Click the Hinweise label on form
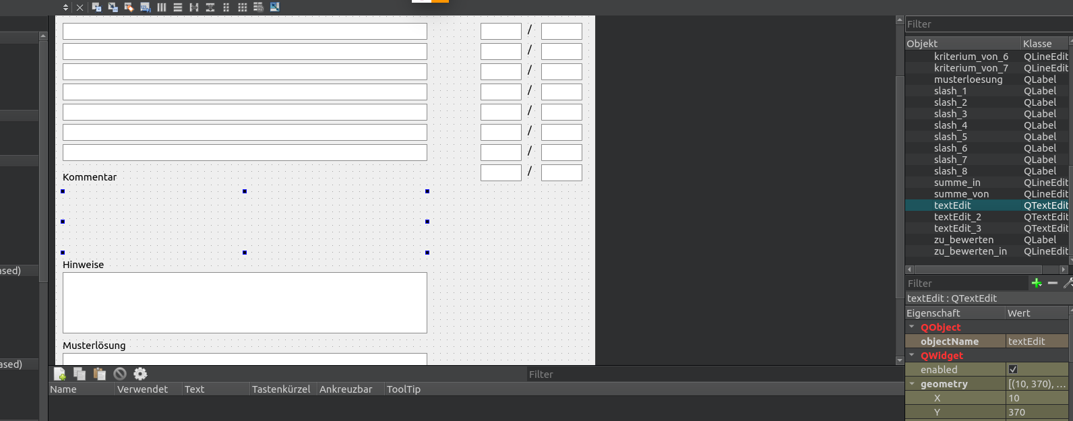Screen dimensions: 1073x421 (84, 265)
